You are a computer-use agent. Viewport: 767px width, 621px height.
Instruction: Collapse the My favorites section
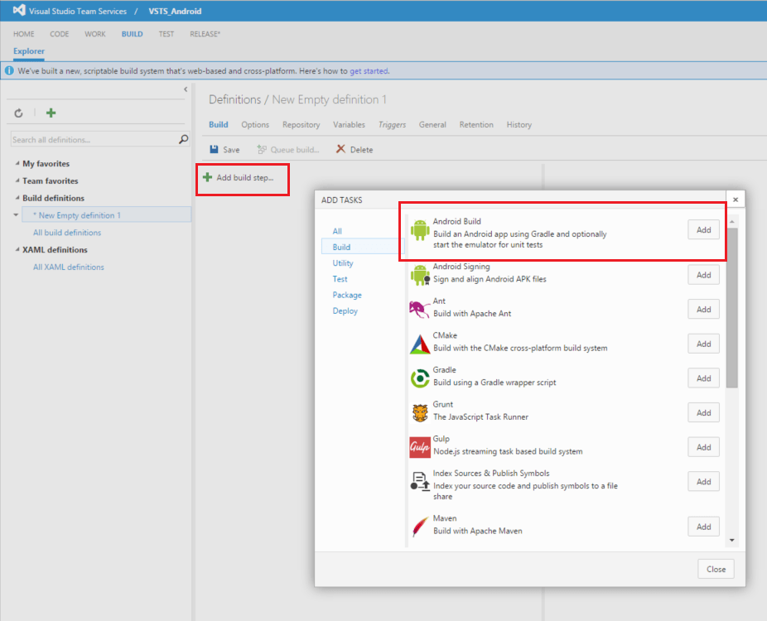click(17, 164)
